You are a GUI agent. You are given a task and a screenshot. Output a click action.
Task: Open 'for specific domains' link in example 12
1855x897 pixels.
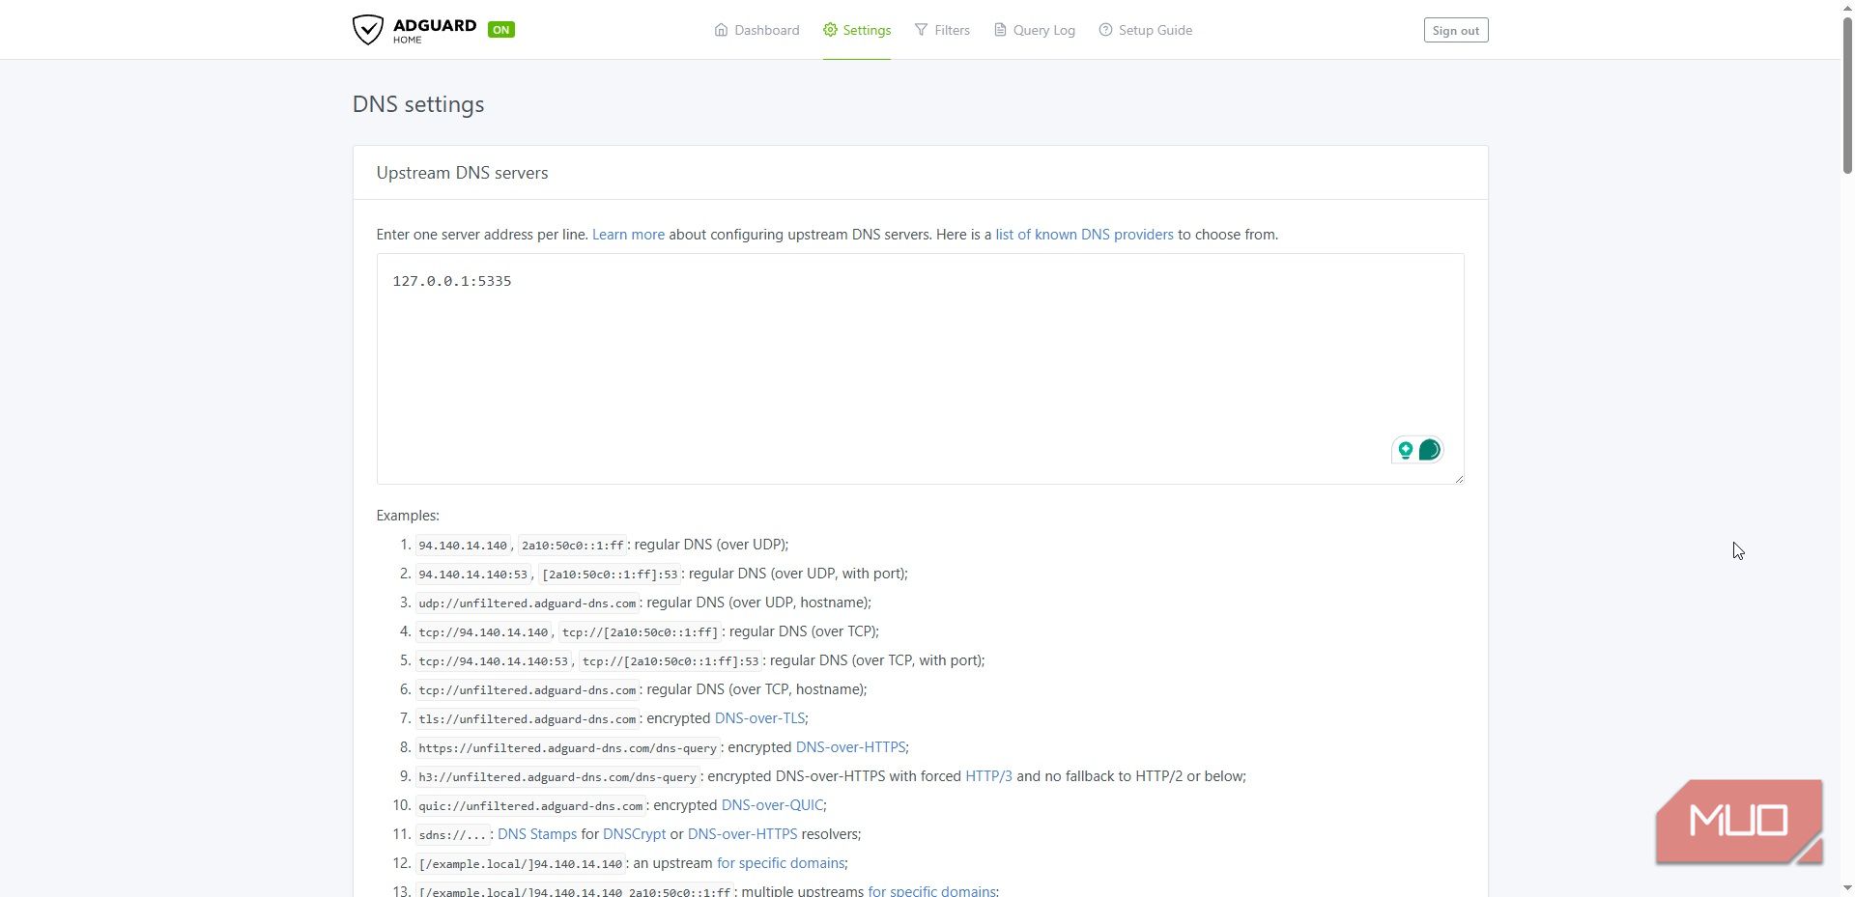tap(781, 863)
